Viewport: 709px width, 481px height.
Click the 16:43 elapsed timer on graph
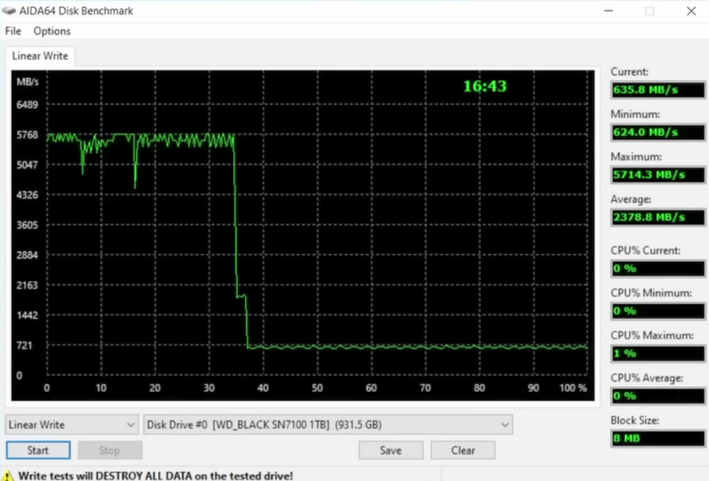click(x=485, y=87)
